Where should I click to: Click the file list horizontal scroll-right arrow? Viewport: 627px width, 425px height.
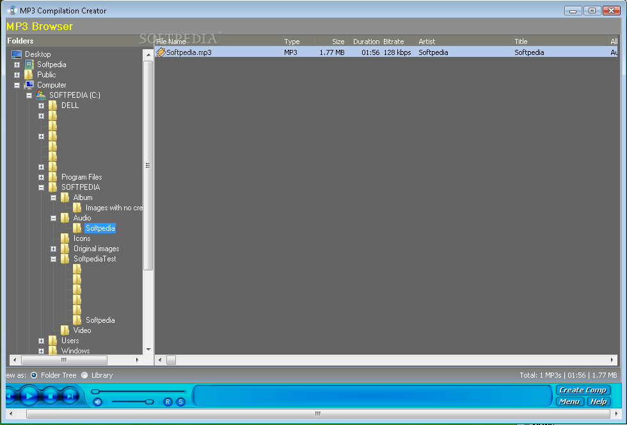pyautogui.click(x=612, y=360)
